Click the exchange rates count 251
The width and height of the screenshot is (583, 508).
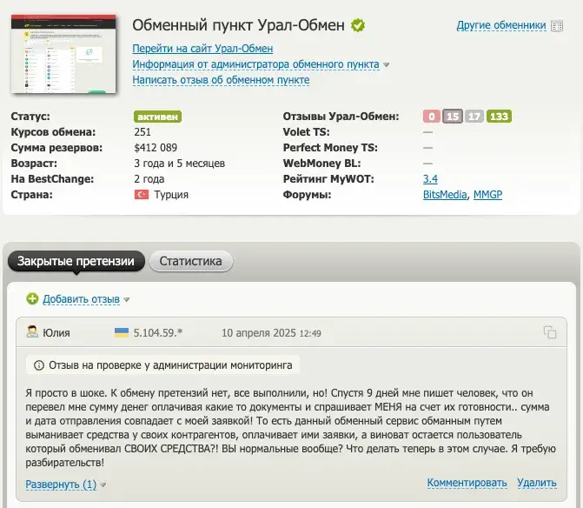click(142, 132)
